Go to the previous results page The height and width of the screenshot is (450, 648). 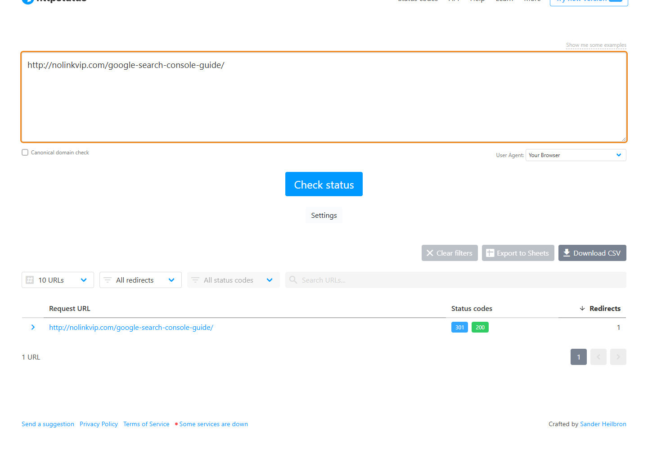[598, 357]
